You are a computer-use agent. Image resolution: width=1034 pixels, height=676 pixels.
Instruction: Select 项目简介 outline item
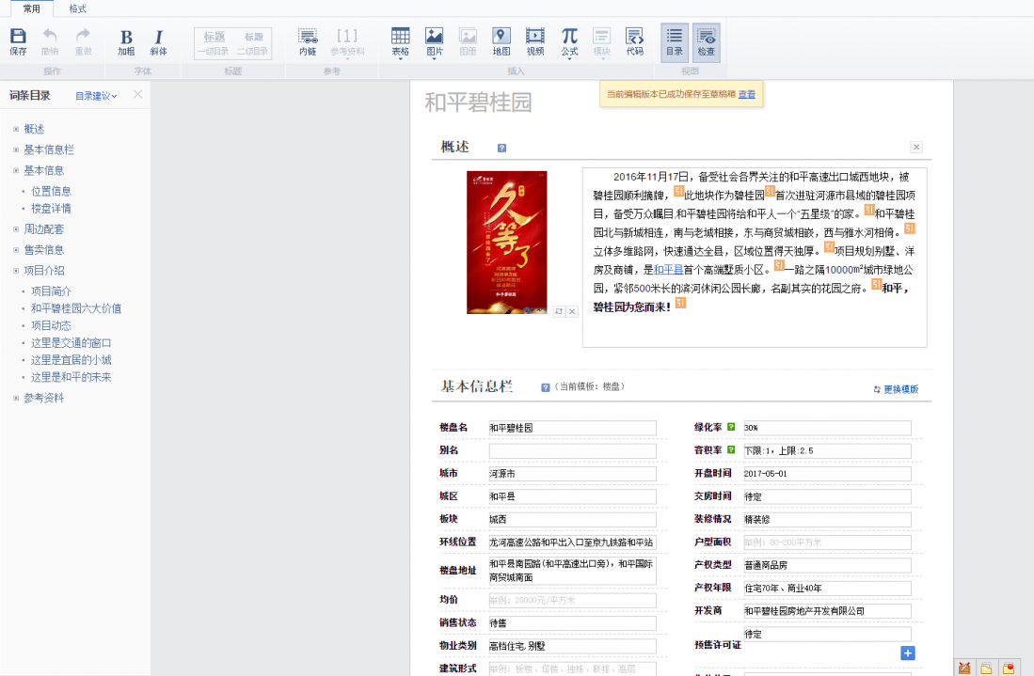tap(51, 291)
